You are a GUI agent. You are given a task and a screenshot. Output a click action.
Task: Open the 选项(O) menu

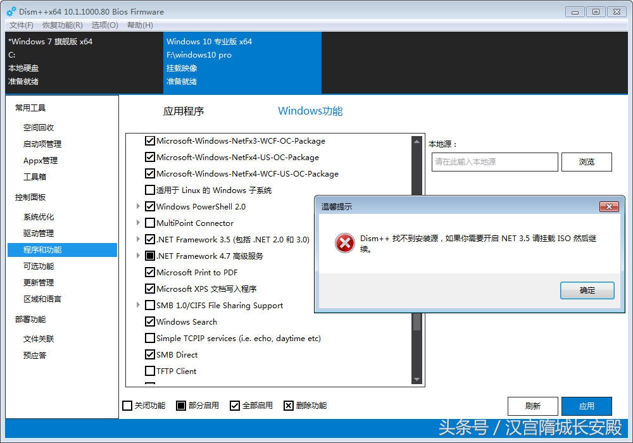pyautogui.click(x=104, y=25)
